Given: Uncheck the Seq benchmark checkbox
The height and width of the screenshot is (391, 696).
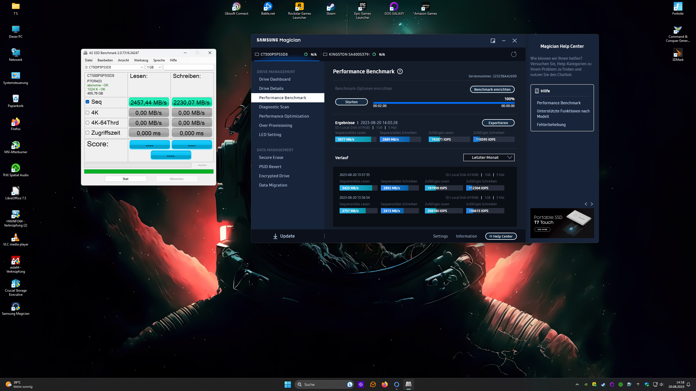Looking at the screenshot, I should (88, 102).
